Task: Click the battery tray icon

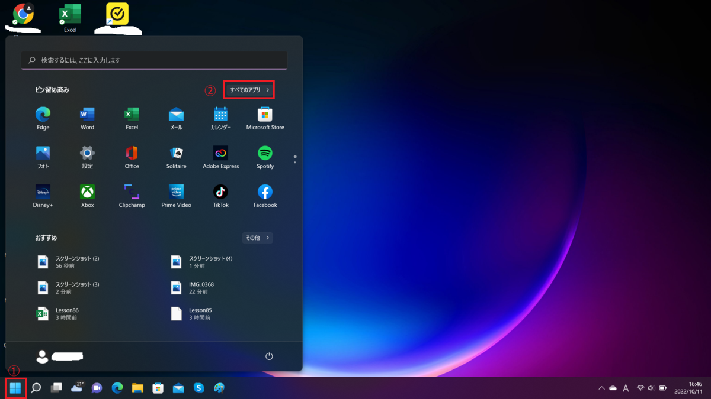Action: [663, 388]
